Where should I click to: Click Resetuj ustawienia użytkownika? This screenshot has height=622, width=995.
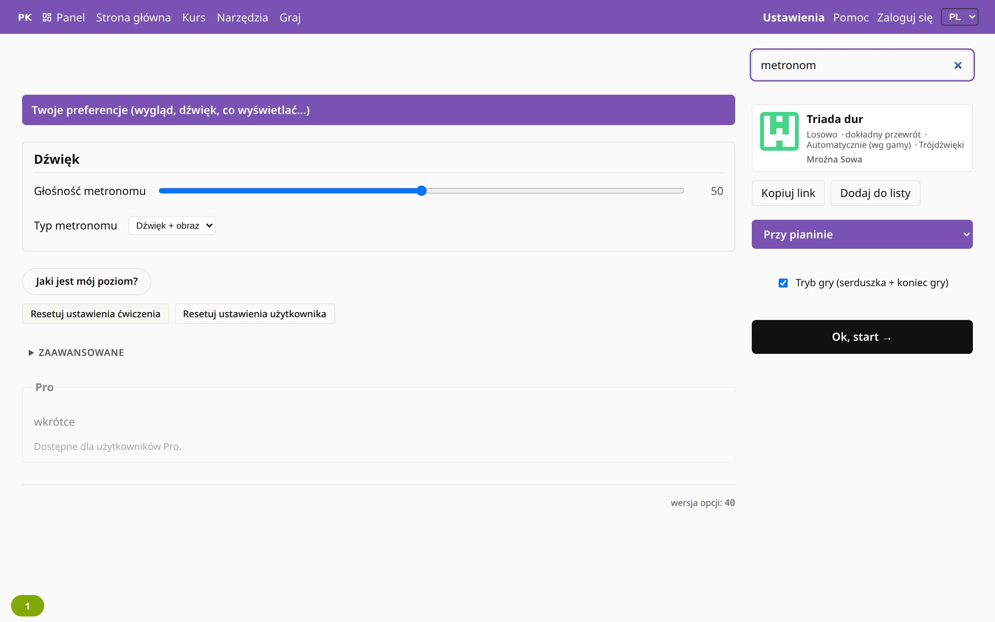point(255,314)
